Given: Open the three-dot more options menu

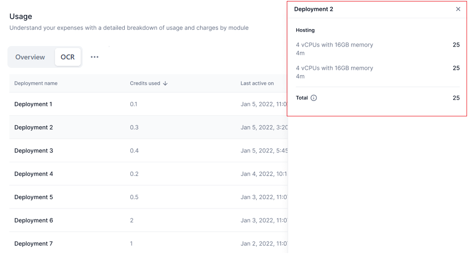Looking at the screenshot, I should pos(95,57).
